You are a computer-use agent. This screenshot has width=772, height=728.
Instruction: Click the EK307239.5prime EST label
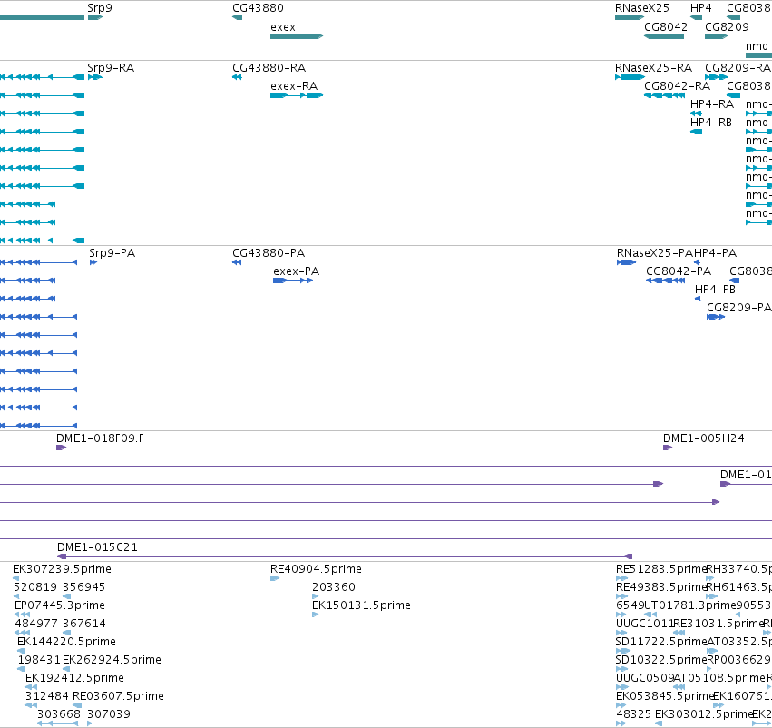[x=62, y=568]
